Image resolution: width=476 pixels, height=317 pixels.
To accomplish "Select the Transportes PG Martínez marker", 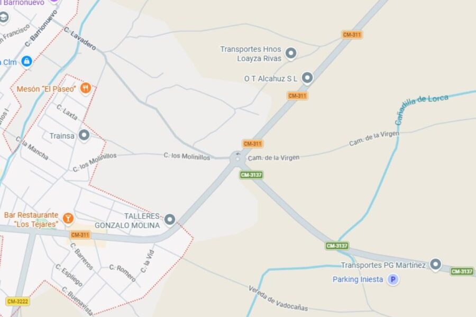I will click(x=435, y=265).
